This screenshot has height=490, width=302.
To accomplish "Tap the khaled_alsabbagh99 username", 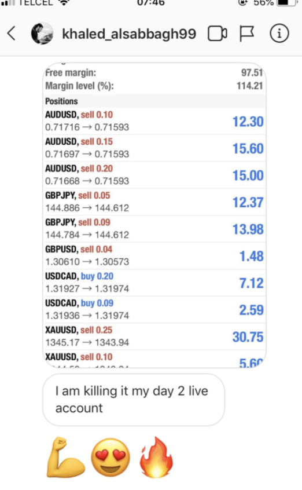I will [x=129, y=34].
